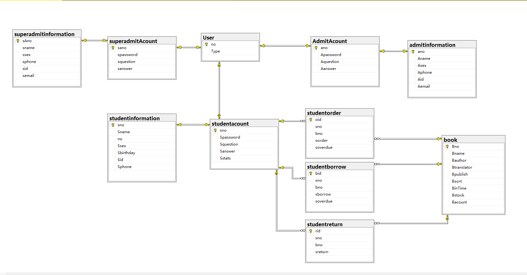Select the sphone column in superadmitinformation
Viewport: 527px width, 275px height.
(x=47, y=62)
